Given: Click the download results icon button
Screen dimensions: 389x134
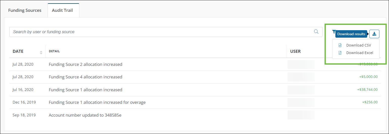Looking at the screenshot, I should pos(374,34).
